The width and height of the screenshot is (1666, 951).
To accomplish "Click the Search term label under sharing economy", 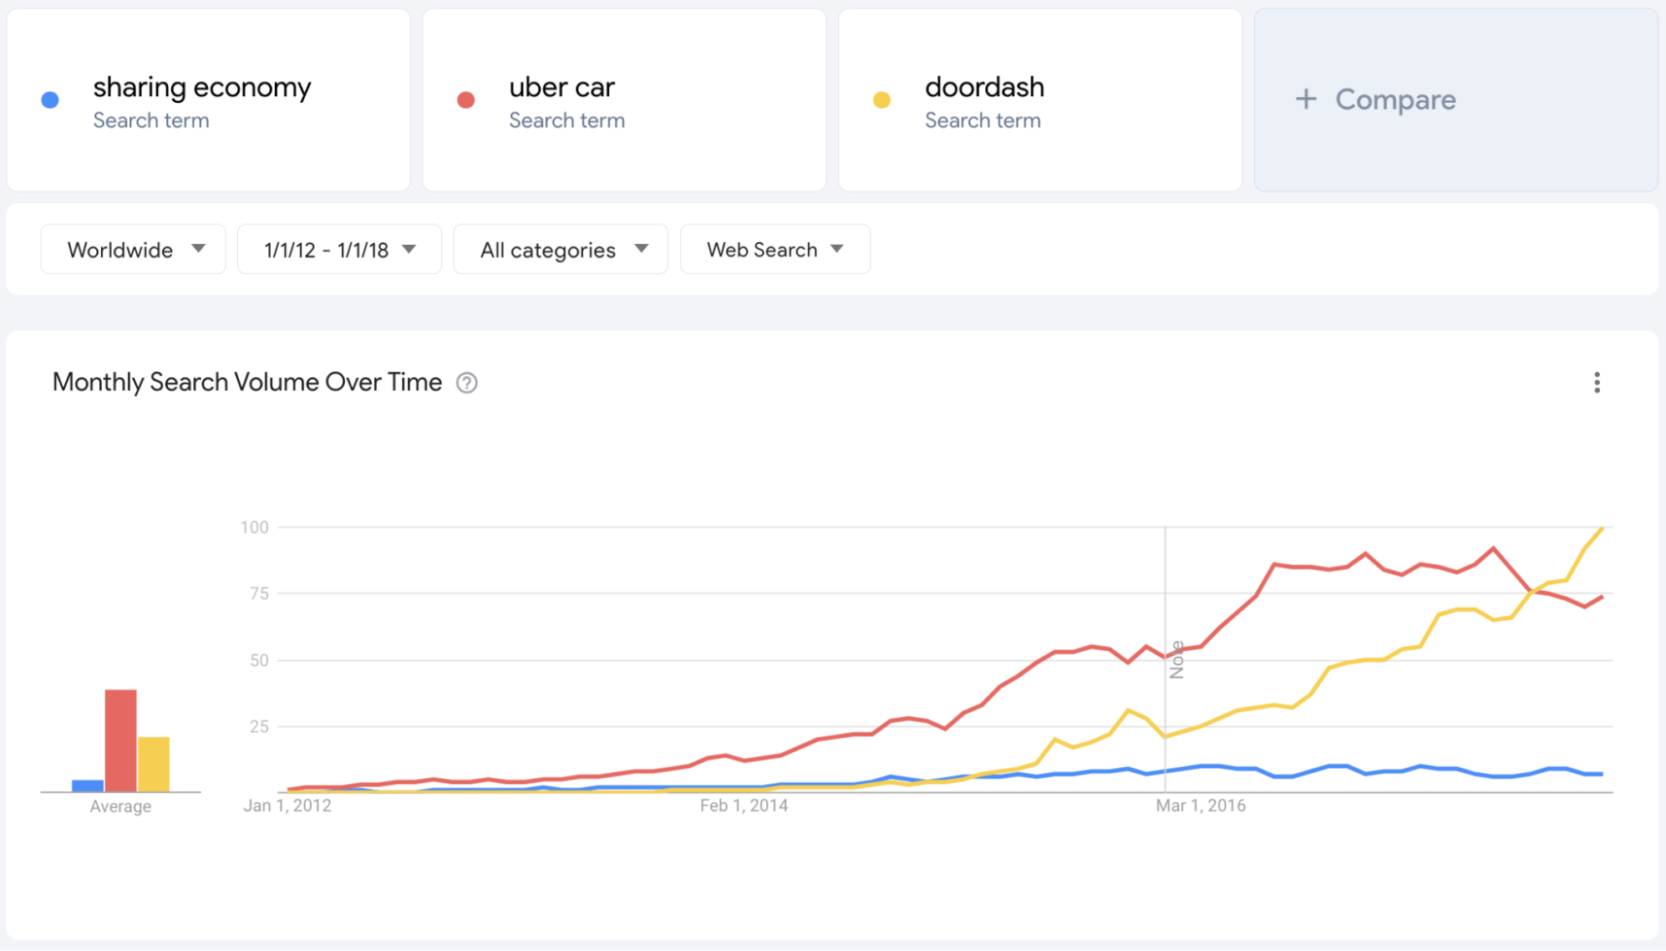I will [151, 120].
